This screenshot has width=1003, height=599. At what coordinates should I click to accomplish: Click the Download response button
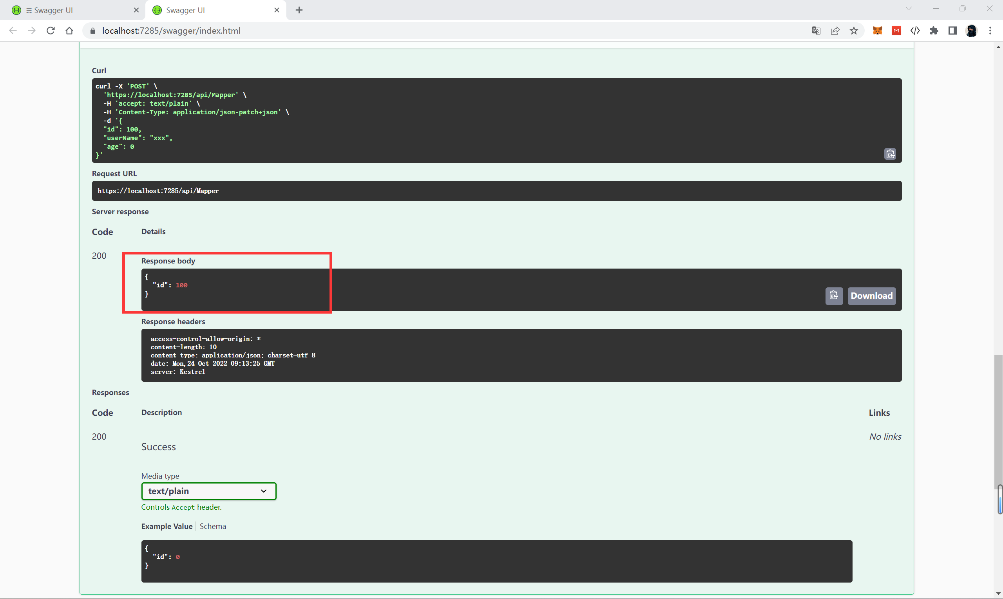click(x=871, y=296)
